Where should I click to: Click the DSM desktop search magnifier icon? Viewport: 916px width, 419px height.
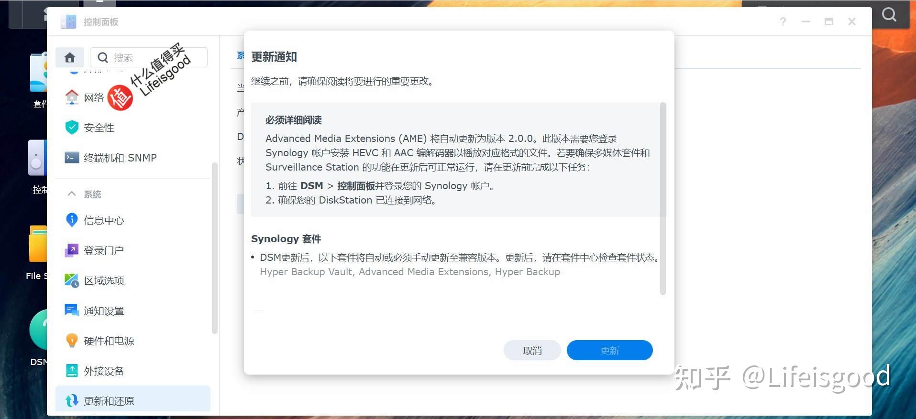[x=889, y=15]
